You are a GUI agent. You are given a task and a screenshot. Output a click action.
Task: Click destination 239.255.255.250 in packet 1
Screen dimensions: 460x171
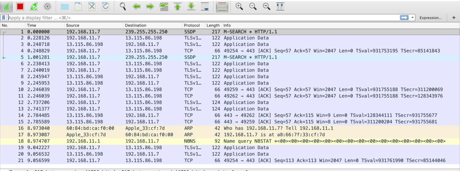pos(146,31)
